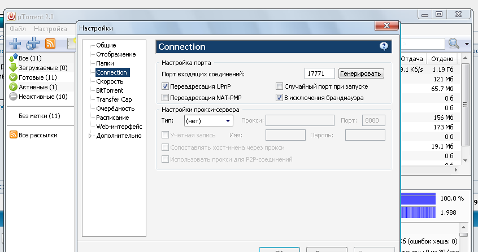Screen dimensions: 478x252
Task: Open the Файл menu
Action: (x=18, y=29)
